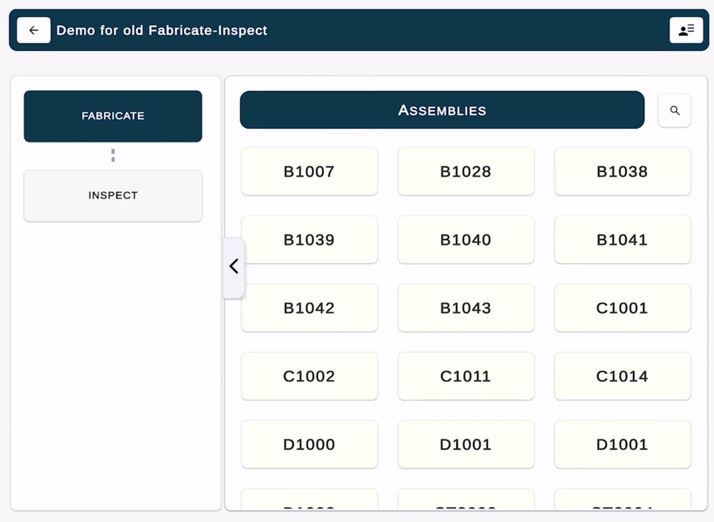Open assembly B1007
The width and height of the screenshot is (714, 522).
click(309, 172)
